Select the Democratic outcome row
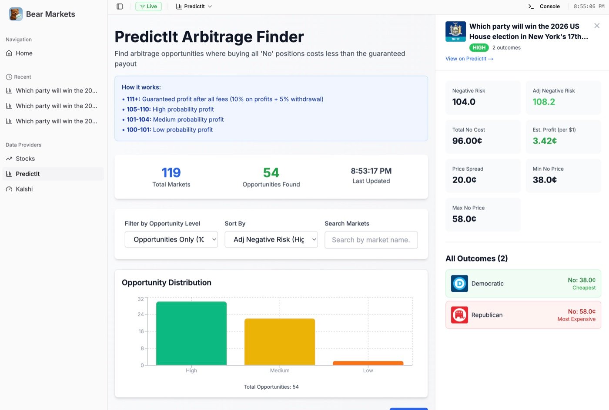Viewport: 609px width, 410px height. tap(523, 283)
